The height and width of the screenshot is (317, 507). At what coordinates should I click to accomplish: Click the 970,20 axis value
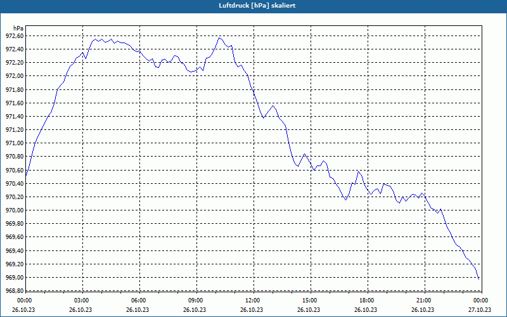[15, 197]
